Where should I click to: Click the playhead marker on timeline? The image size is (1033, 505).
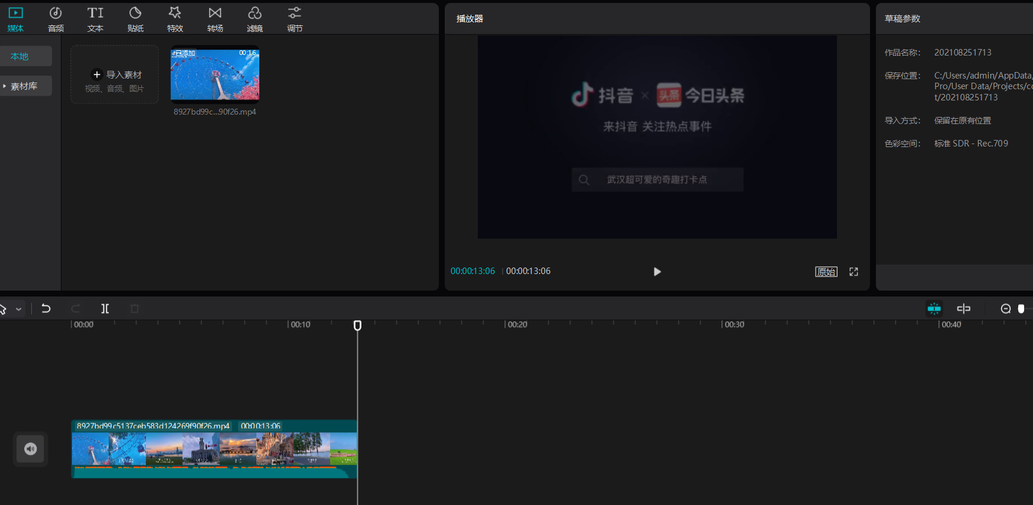(x=357, y=325)
